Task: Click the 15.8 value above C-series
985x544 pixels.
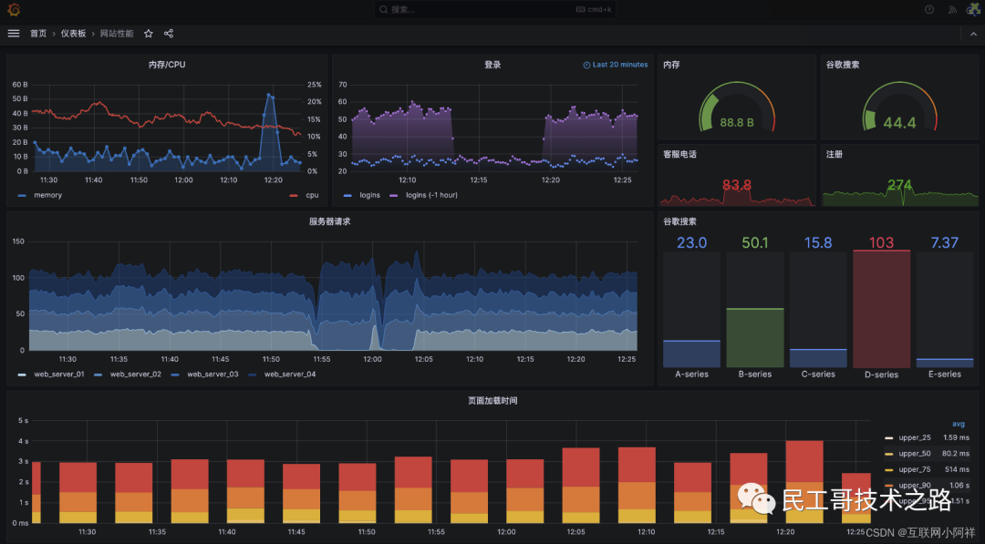Action: click(818, 242)
